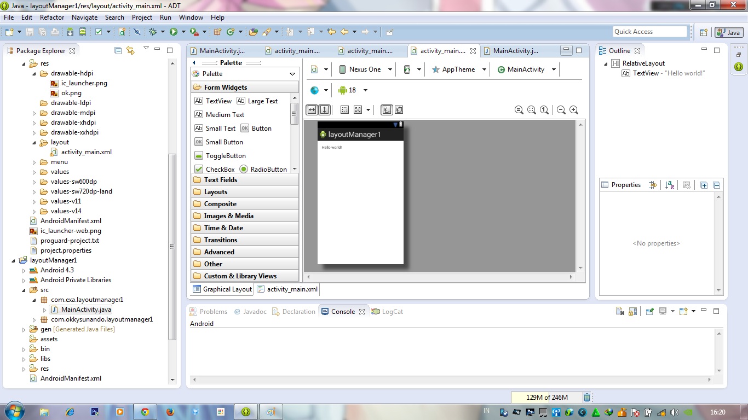
Task: Open the Layouts palette category
Action: 245,192
